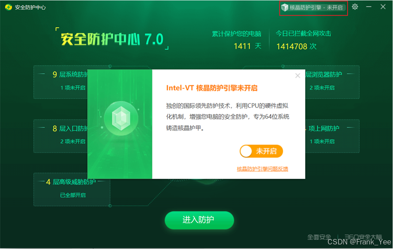Close the Intel-VT dialog with the X
Viewport: 393px width, 249px height.
(298, 76)
